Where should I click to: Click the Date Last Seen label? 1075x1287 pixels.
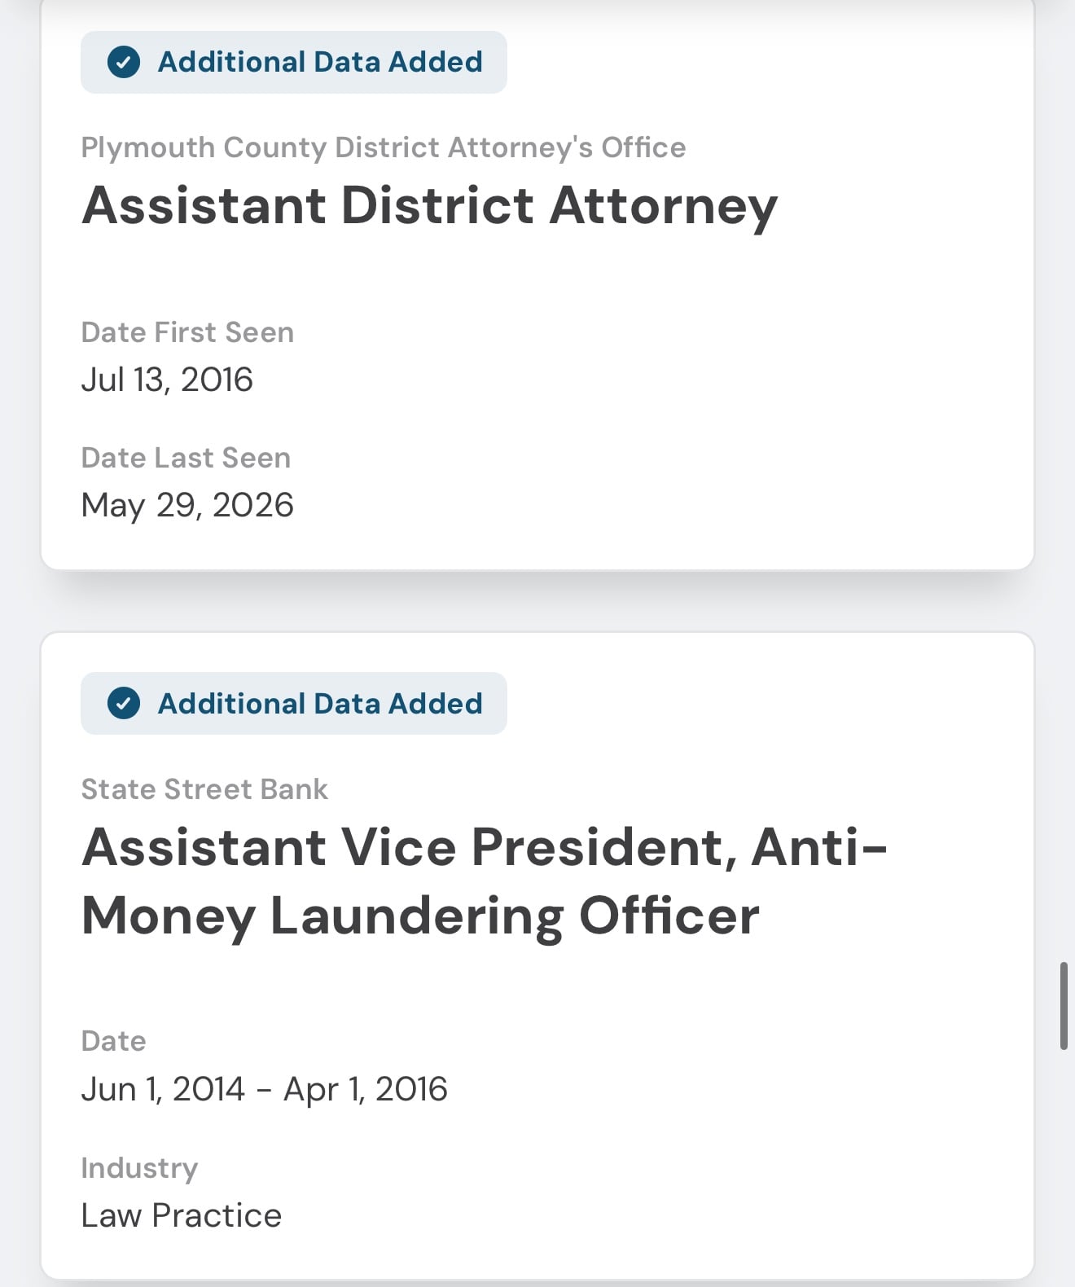tap(186, 458)
